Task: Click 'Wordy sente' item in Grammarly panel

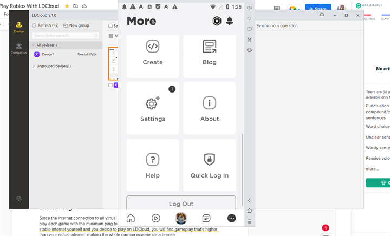Action: [x=378, y=148]
